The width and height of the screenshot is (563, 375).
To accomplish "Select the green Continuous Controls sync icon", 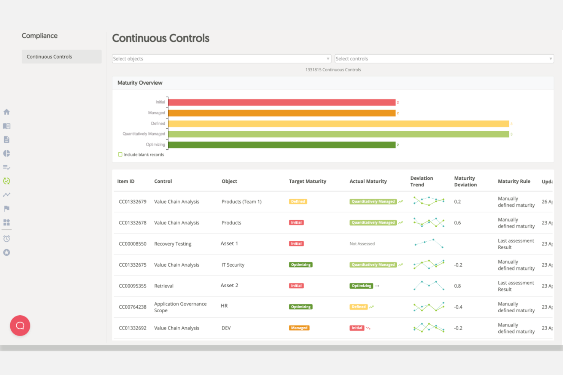I will 6,181.
